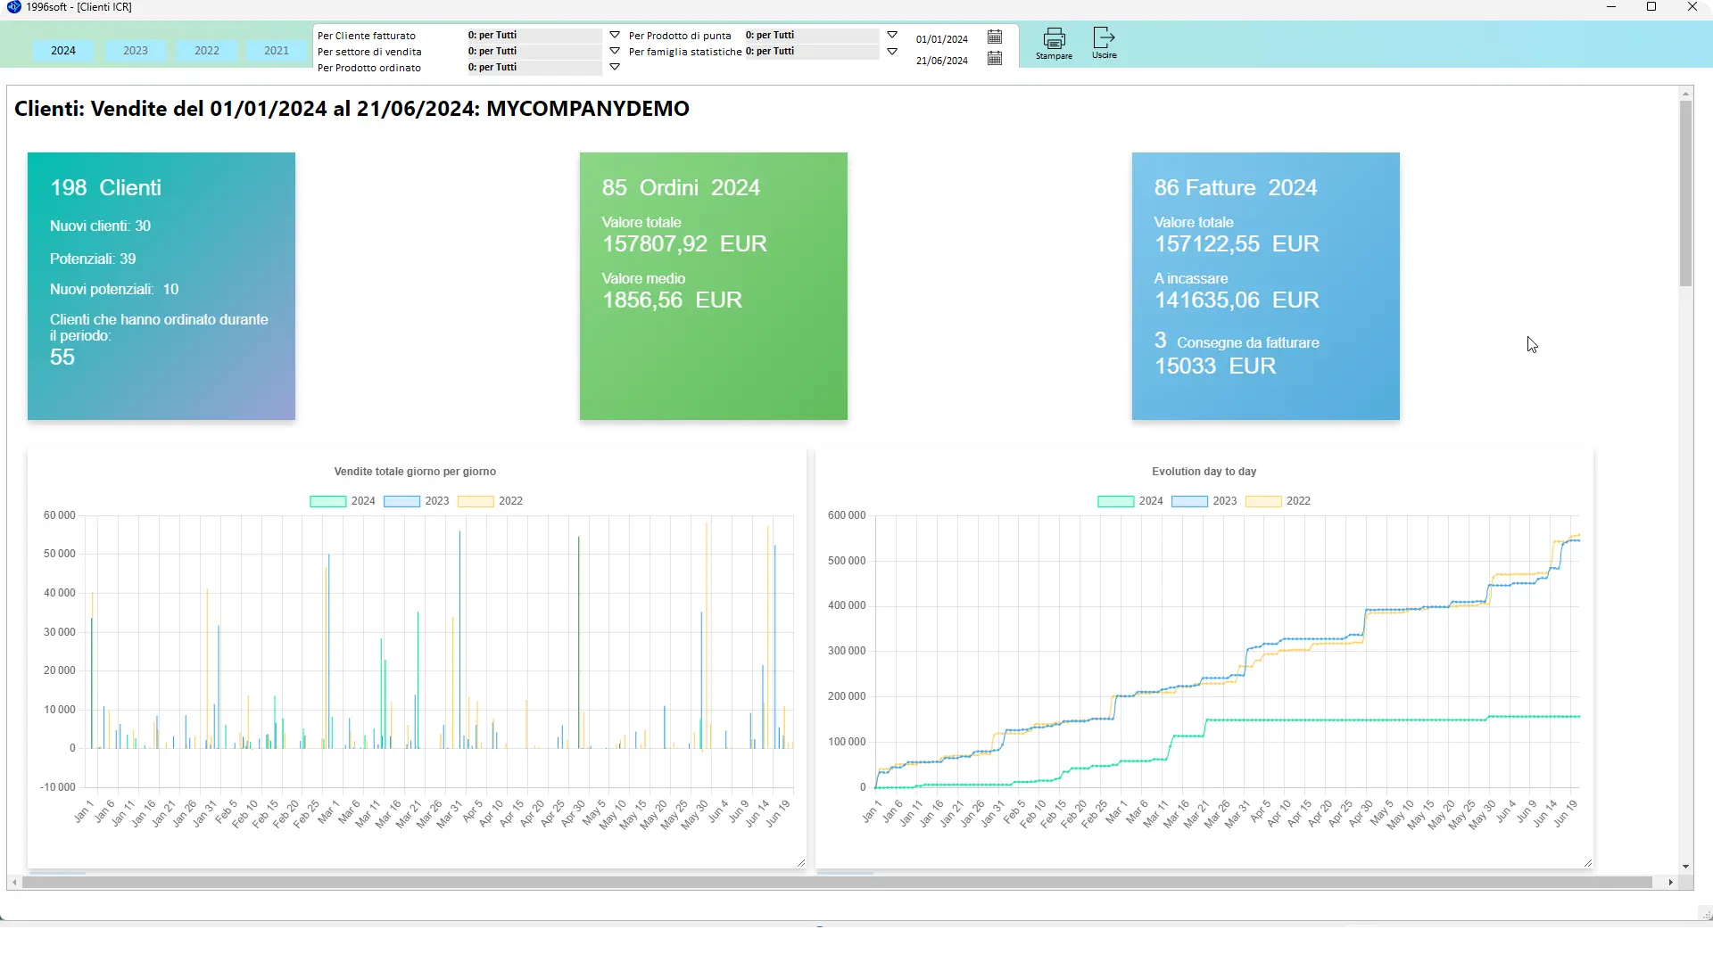
Task: Click the 157807,92 EUR orders total value
Action: (x=684, y=244)
